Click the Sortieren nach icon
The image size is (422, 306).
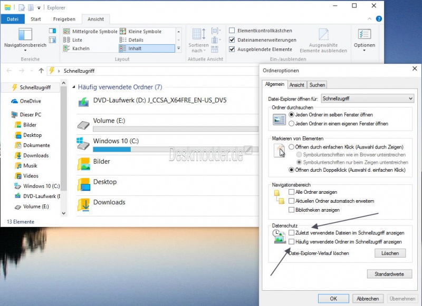[x=199, y=35]
